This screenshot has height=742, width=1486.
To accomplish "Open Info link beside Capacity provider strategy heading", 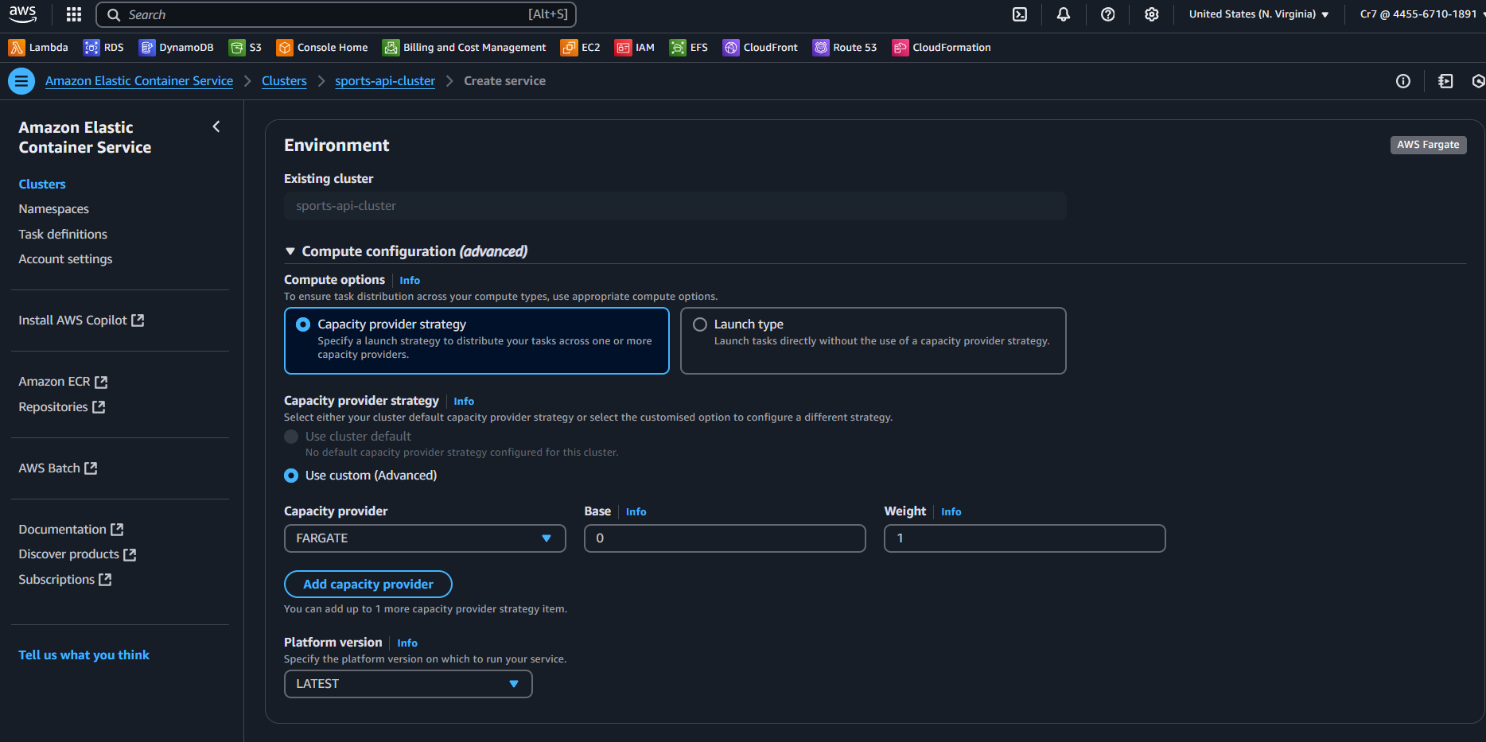I will pyautogui.click(x=464, y=402).
